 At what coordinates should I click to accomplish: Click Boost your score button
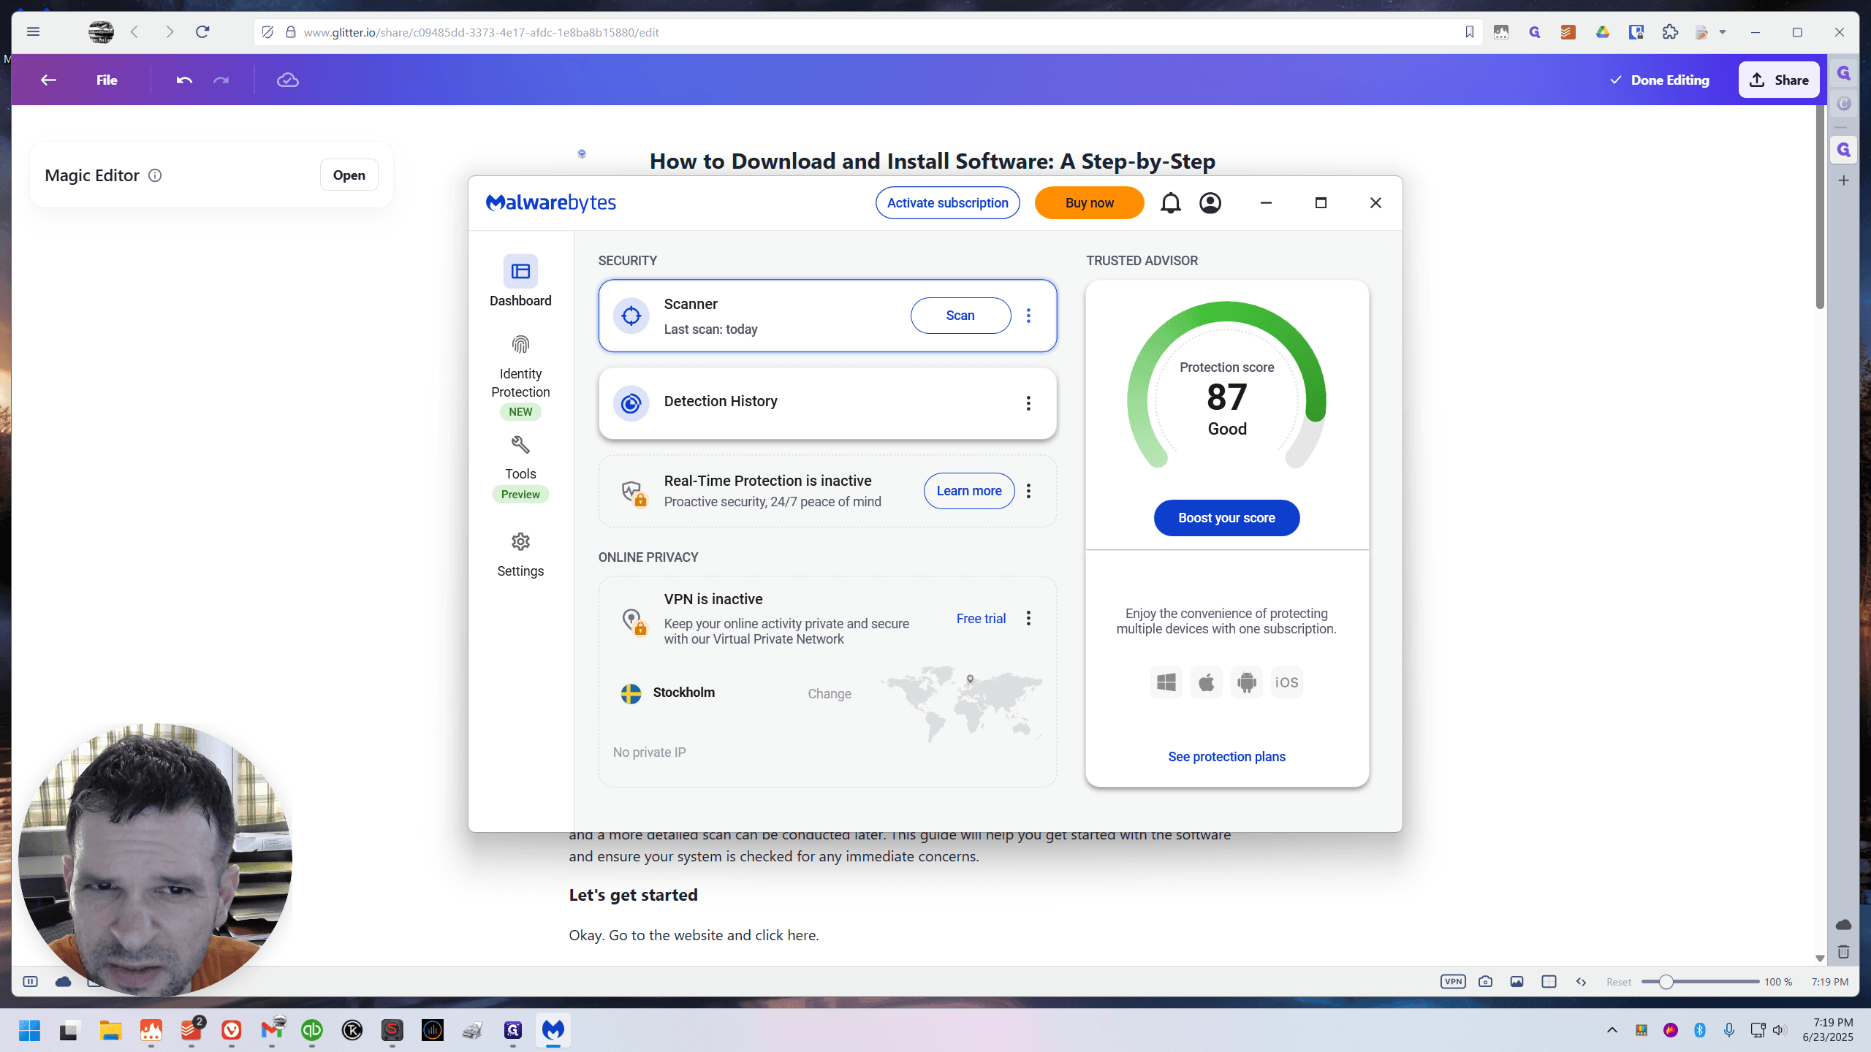coord(1226,518)
